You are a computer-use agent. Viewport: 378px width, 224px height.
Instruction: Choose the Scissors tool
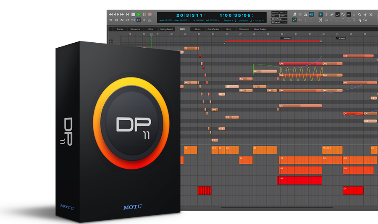(x=321, y=20)
